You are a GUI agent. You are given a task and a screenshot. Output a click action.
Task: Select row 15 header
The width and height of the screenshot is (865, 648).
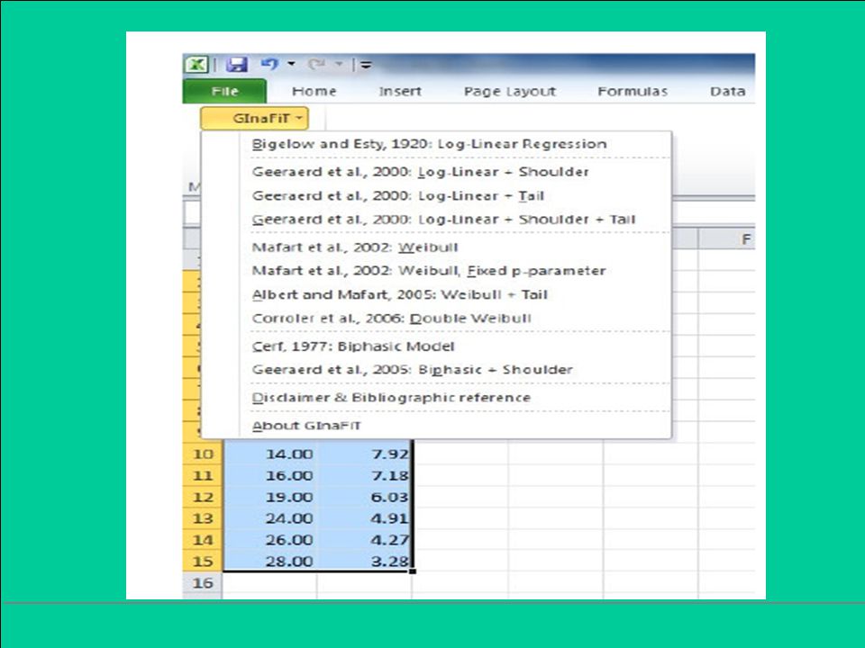203,561
